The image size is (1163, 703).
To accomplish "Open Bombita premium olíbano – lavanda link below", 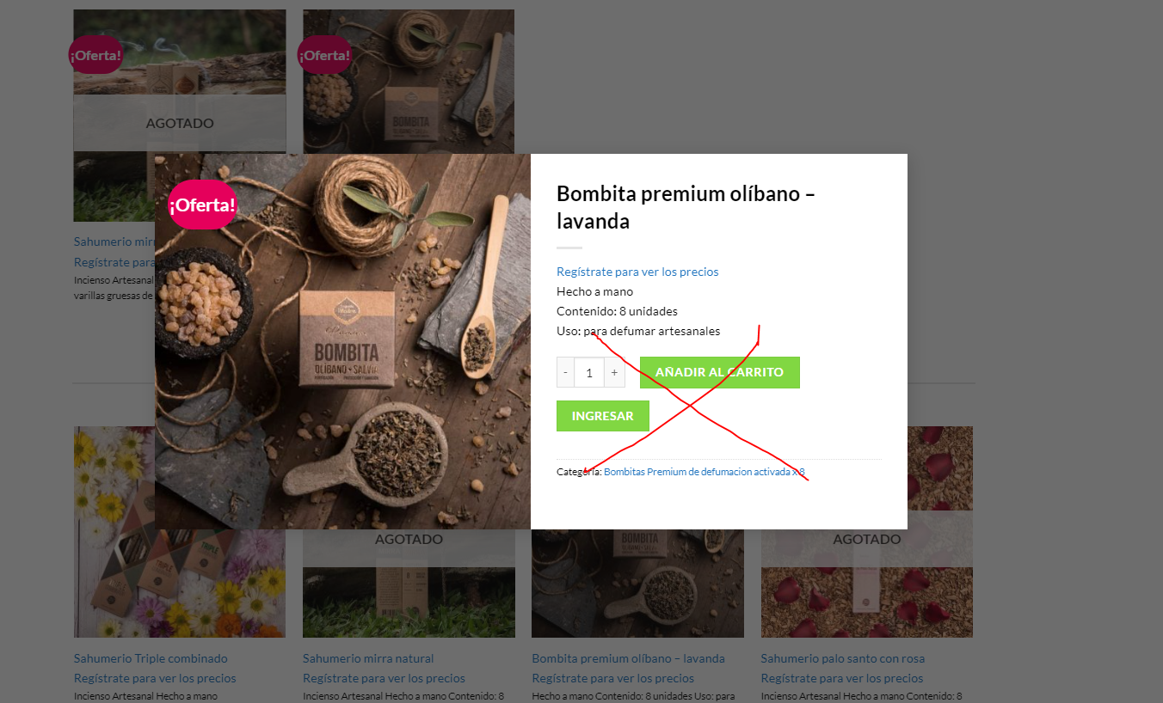I will tap(628, 658).
